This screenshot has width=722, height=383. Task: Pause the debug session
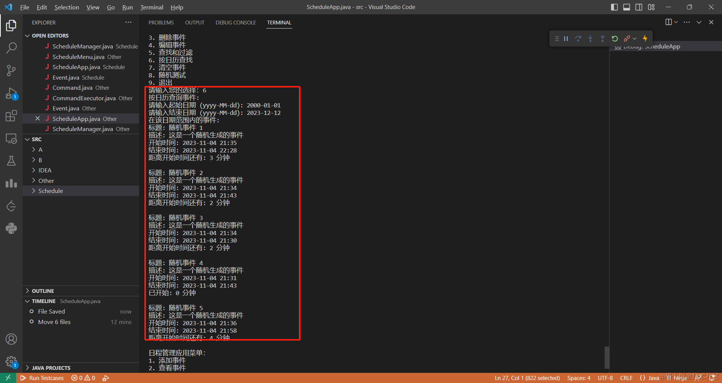566,39
